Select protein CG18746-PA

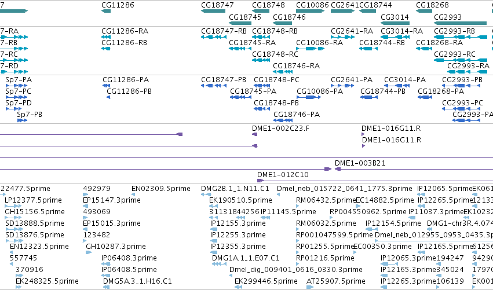(x=297, y=115)
